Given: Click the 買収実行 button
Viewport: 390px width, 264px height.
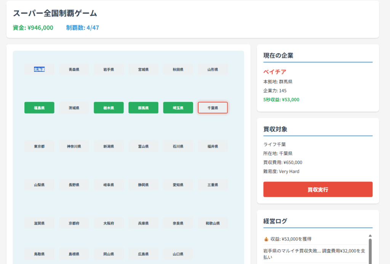Looking at the screenshot, I should 318,190.
